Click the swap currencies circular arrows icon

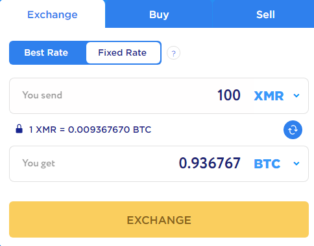click(x=293, y=129)
